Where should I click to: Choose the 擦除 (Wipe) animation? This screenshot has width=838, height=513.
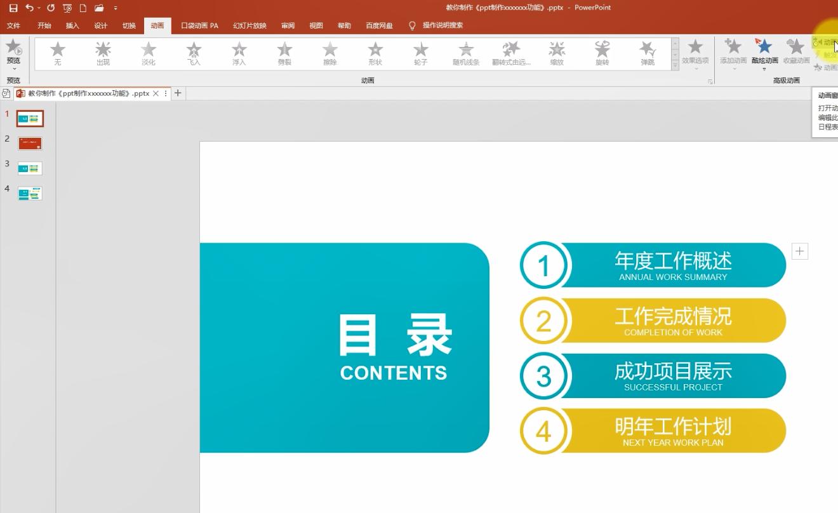click(329, 53)
